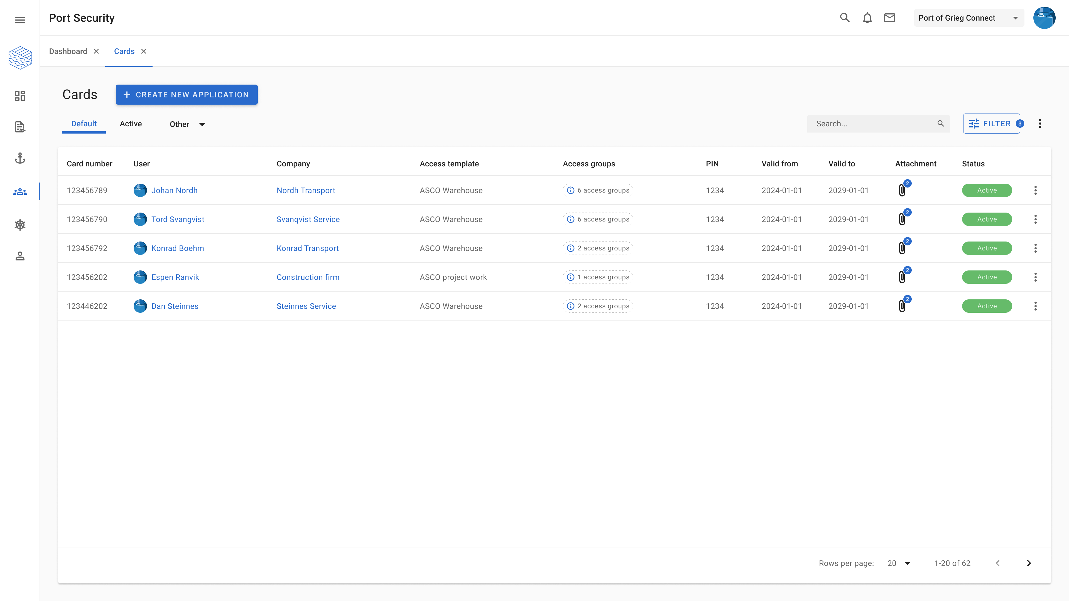Screen dimensions: 1069x601
Task: Open the table options kebab next to Filter
Action: click(1039, 124)
